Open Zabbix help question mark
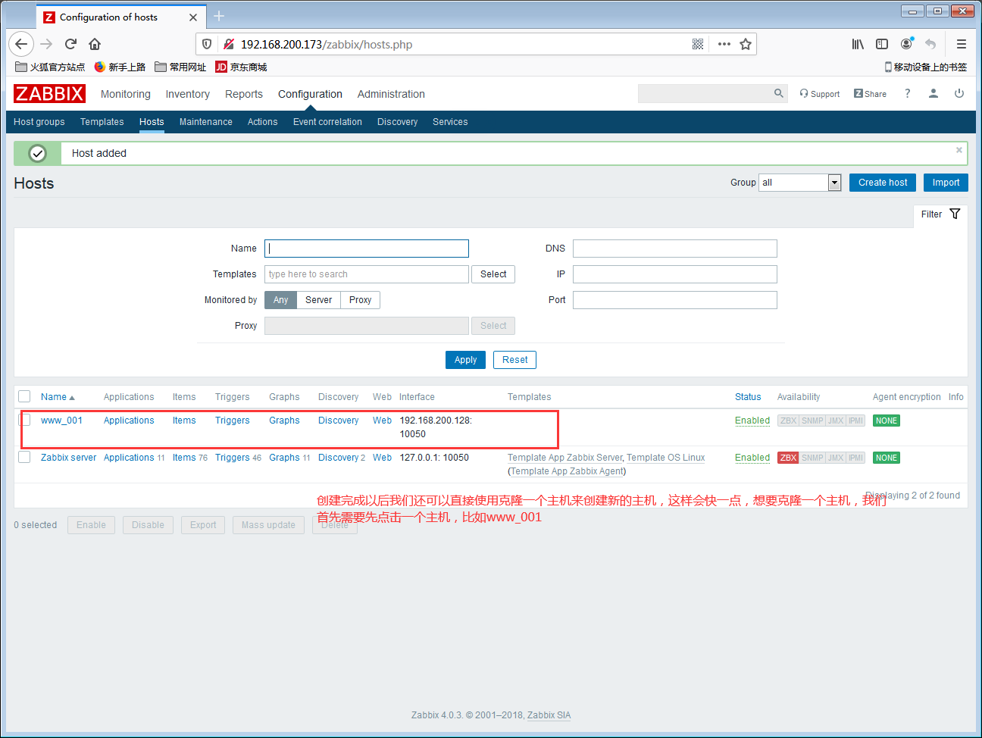Viewport: 982px width, 738px height. pos(907,93)
